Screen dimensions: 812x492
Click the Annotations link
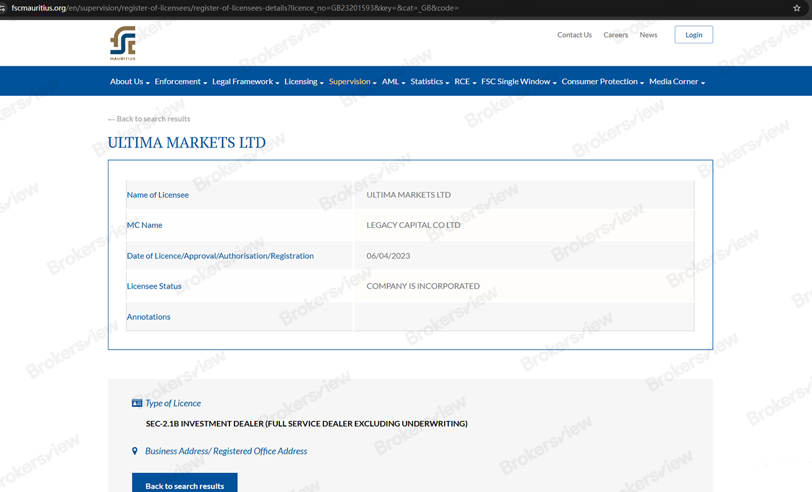148,316
